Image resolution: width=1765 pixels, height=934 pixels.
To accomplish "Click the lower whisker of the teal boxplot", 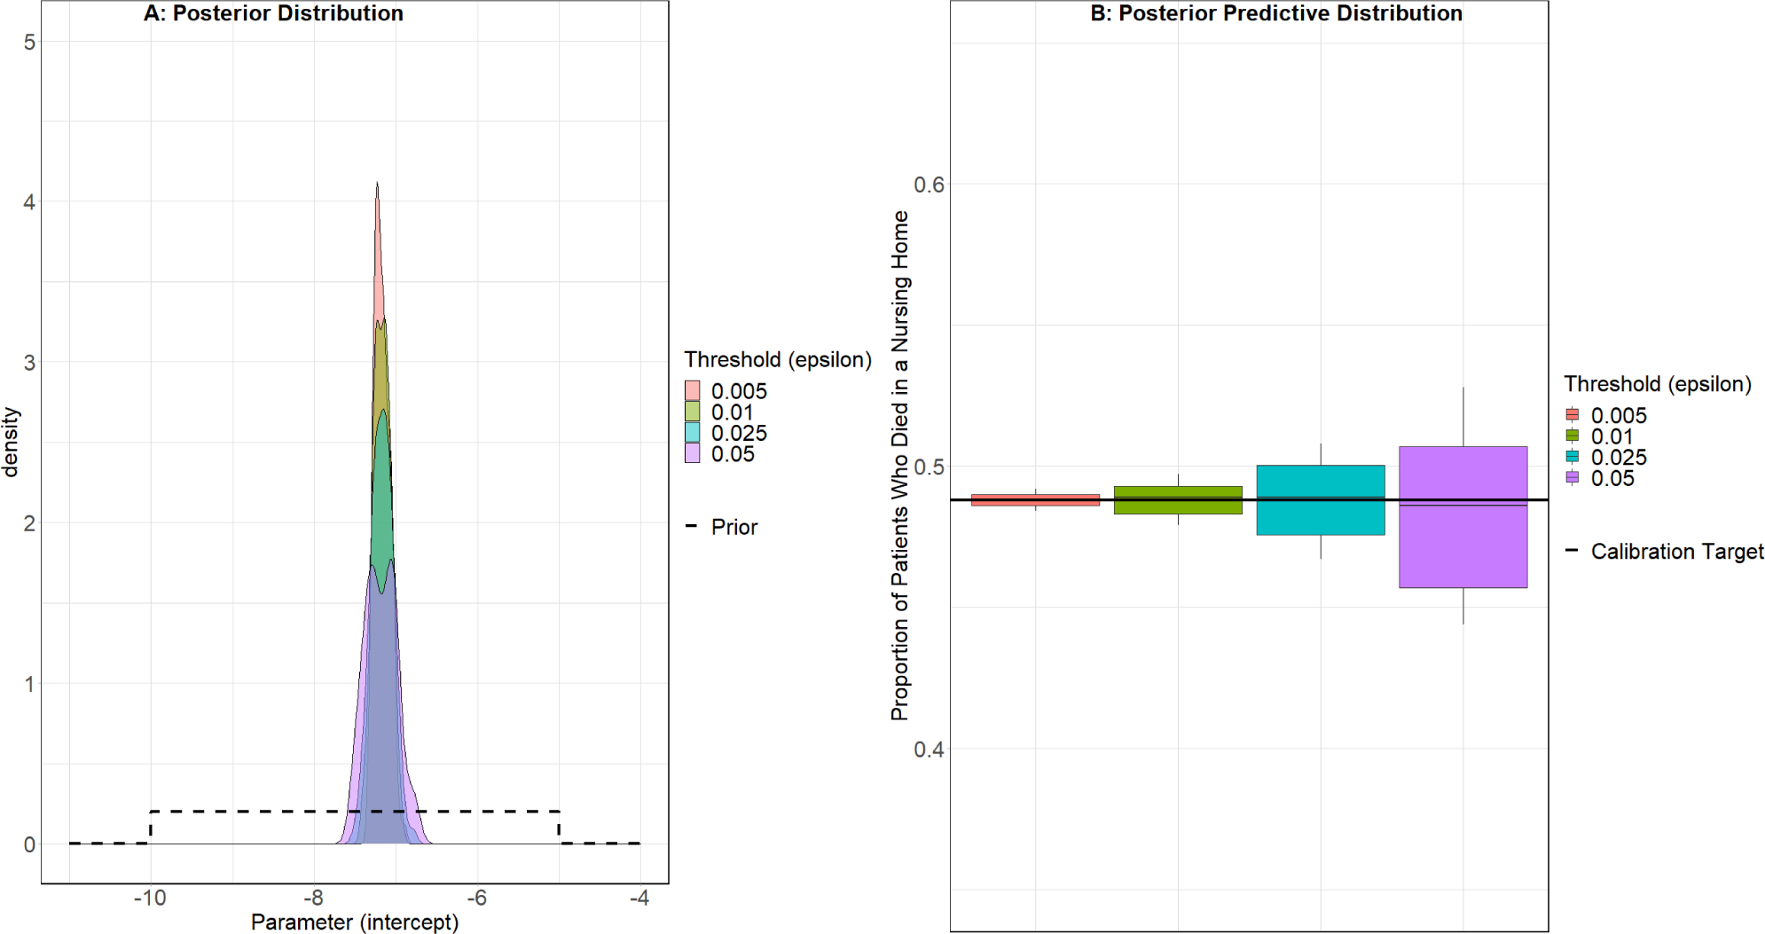I will coord(1321,546).
